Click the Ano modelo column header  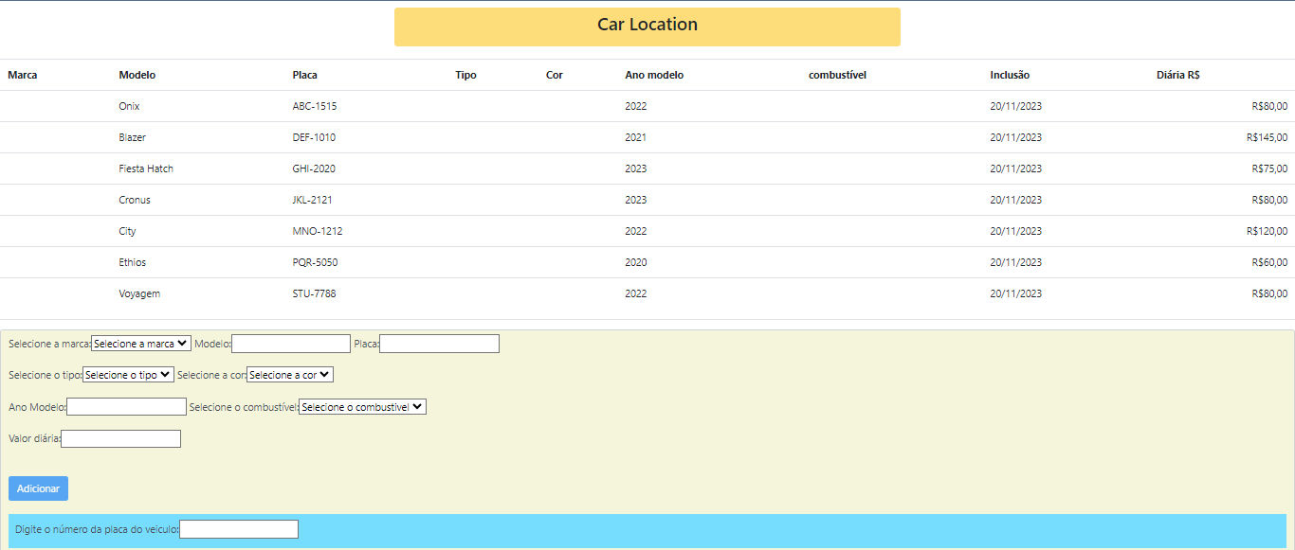tap(654, 75)
